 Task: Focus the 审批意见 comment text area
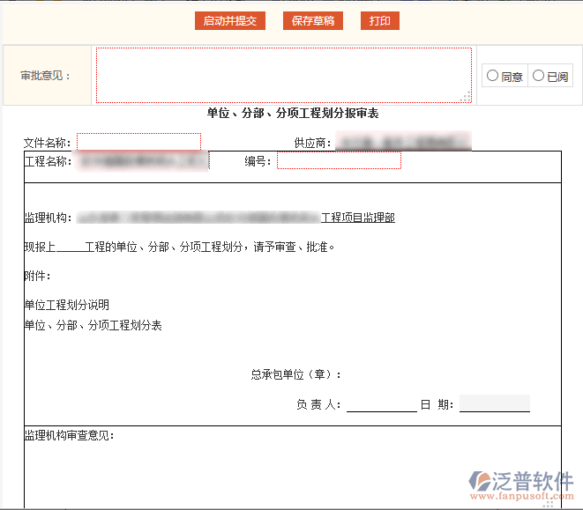[282, 75]
